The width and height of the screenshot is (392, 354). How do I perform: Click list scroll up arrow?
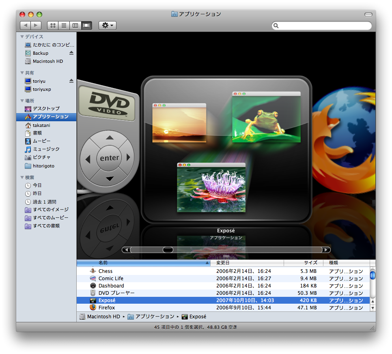[x=373, y=302]
